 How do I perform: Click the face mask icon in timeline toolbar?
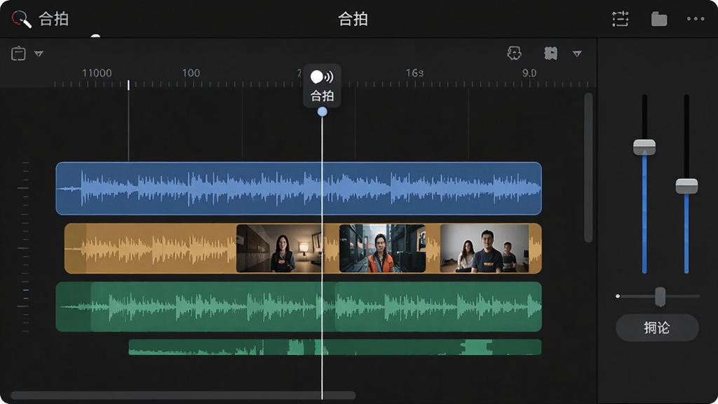[x=514, y=53]
